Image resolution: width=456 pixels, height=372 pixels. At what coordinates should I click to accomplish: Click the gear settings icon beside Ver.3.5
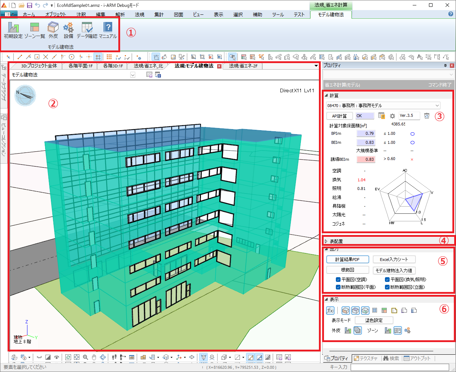point(393,116)
